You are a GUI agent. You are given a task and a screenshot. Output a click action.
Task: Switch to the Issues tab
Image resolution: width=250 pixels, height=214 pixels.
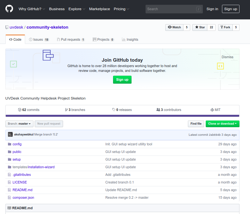[x=39, y=39]
